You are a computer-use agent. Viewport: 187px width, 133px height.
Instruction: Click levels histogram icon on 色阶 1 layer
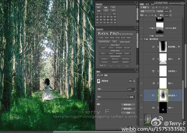point(153,108)
